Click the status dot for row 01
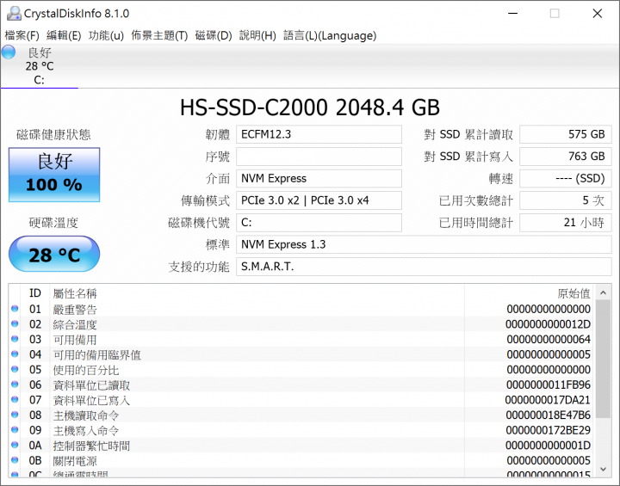The height and width of the screenshot is (486, 620). point(15,309)
